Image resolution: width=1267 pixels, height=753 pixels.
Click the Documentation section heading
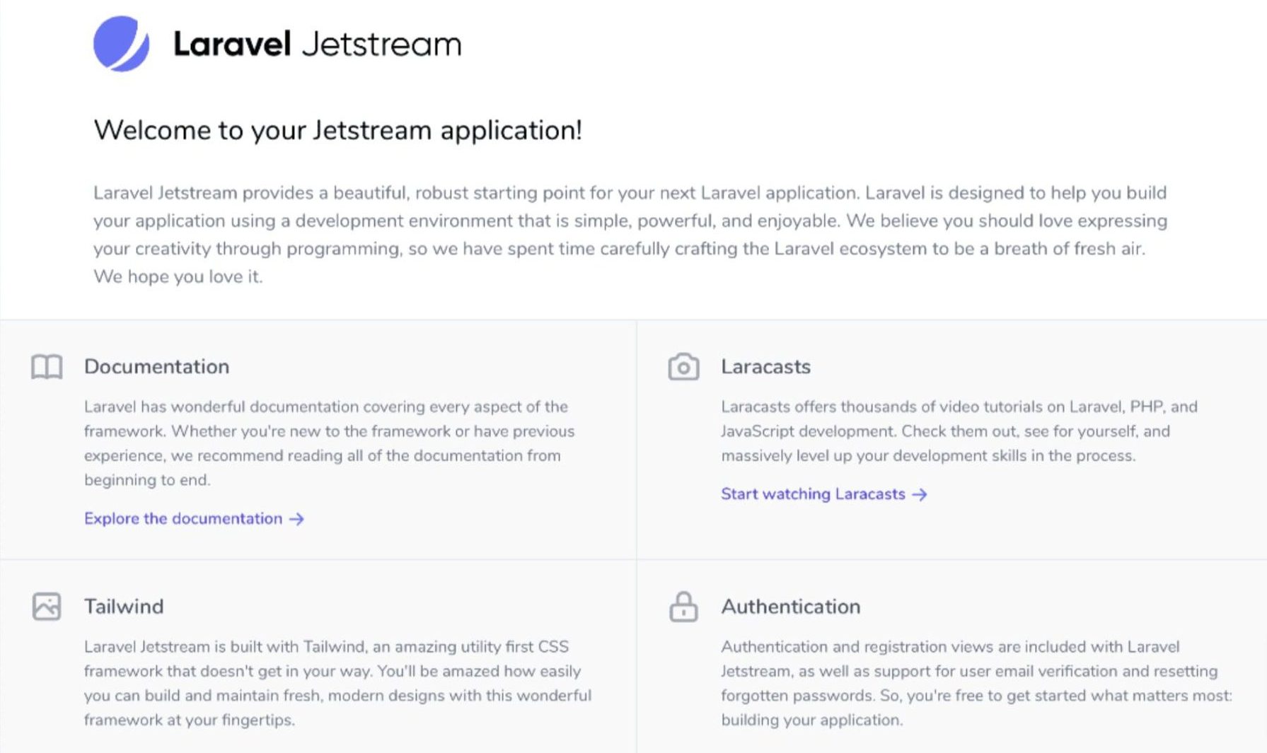tap(156, 366)
